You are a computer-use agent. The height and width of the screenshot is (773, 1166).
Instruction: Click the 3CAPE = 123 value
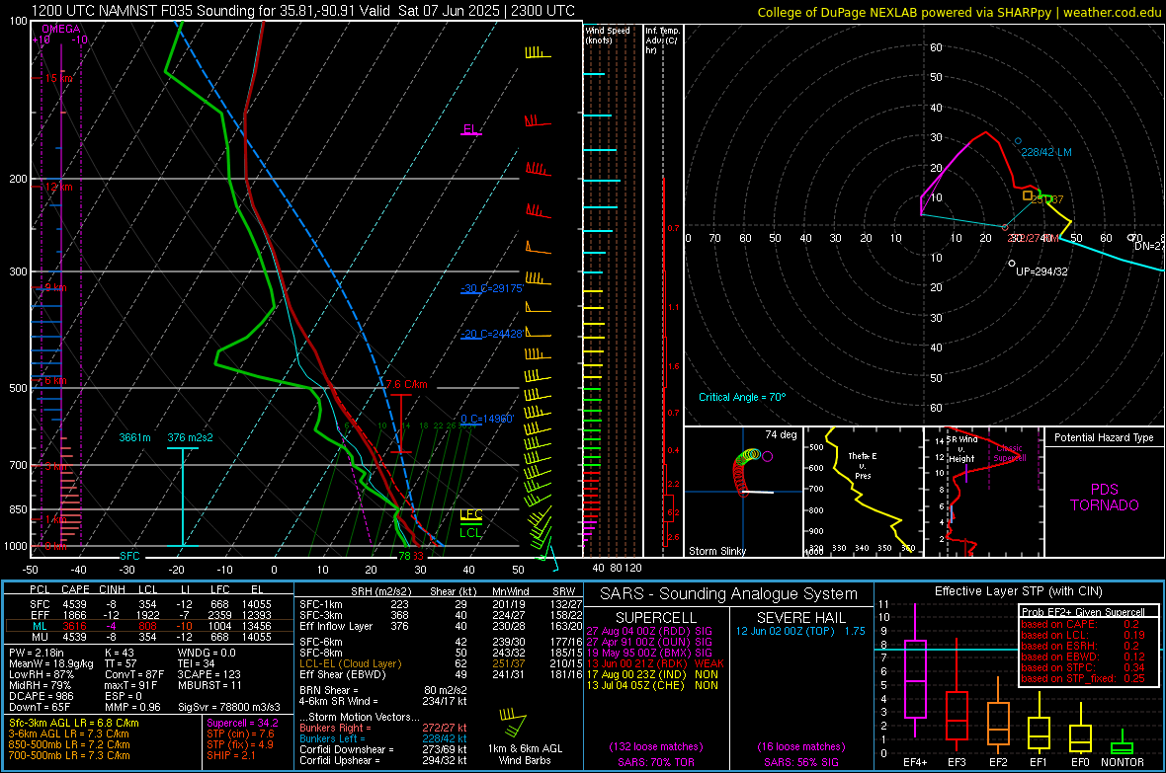(208, 675)
